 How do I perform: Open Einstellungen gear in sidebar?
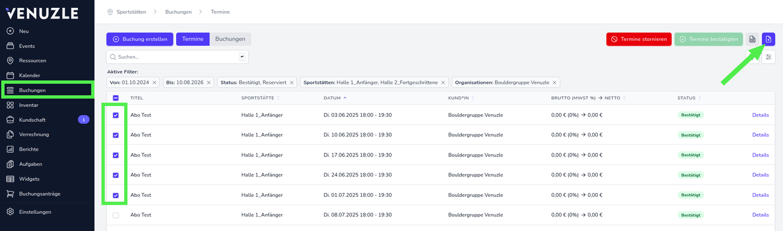(x=10, y=212)
